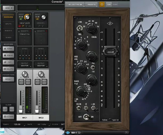Click the MIC1 pan knob
The width and height of the screenshot is (163, 135).
tap(25, 74)
